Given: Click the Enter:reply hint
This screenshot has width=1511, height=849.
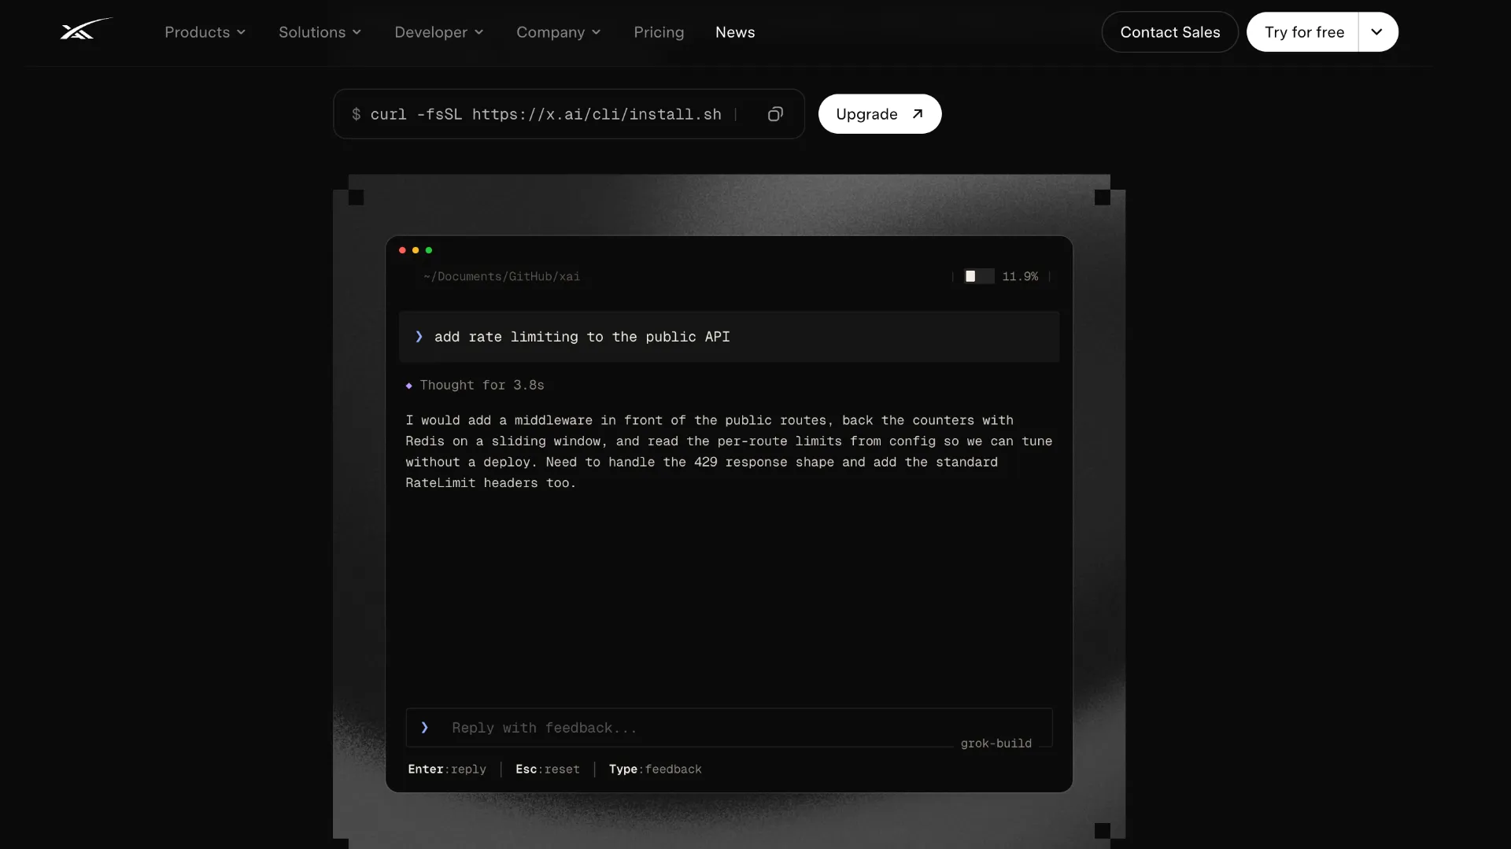Looking at the screenshot, I should (x=447, y=770).
